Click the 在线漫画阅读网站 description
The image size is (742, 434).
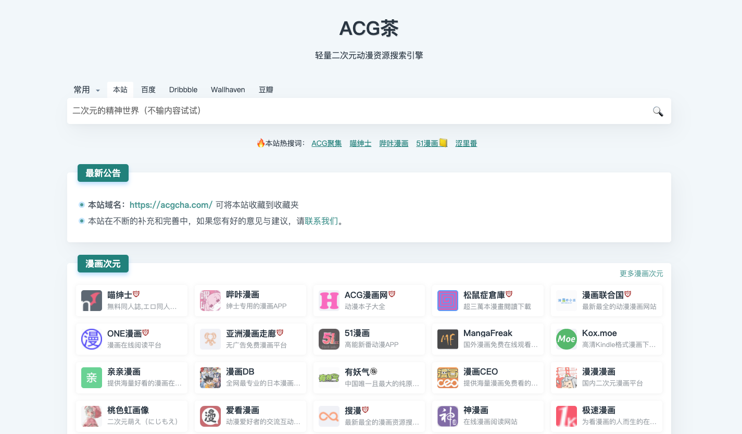(x=491, y=422)
